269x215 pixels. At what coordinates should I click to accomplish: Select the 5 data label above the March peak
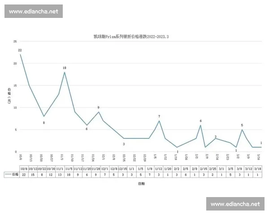(242, 125)
